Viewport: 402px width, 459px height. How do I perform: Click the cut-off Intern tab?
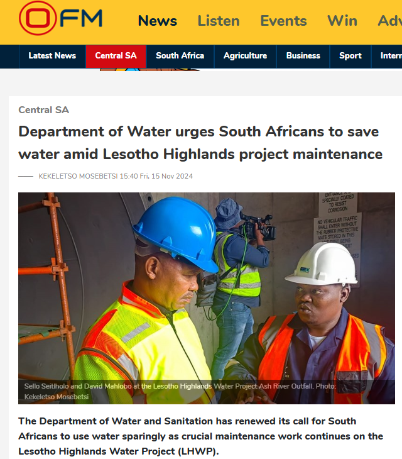[x=391, y=55]
